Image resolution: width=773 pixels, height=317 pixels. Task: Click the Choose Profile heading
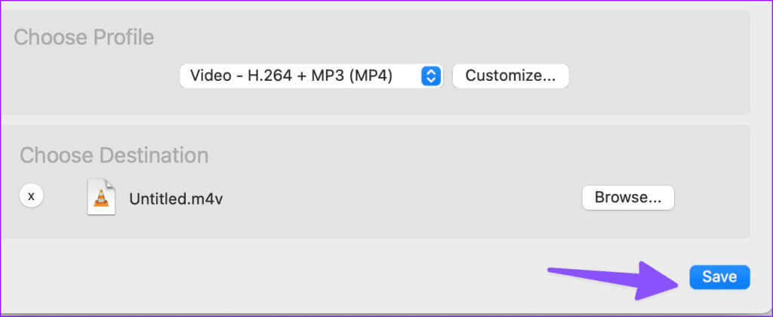pos(84,37)
